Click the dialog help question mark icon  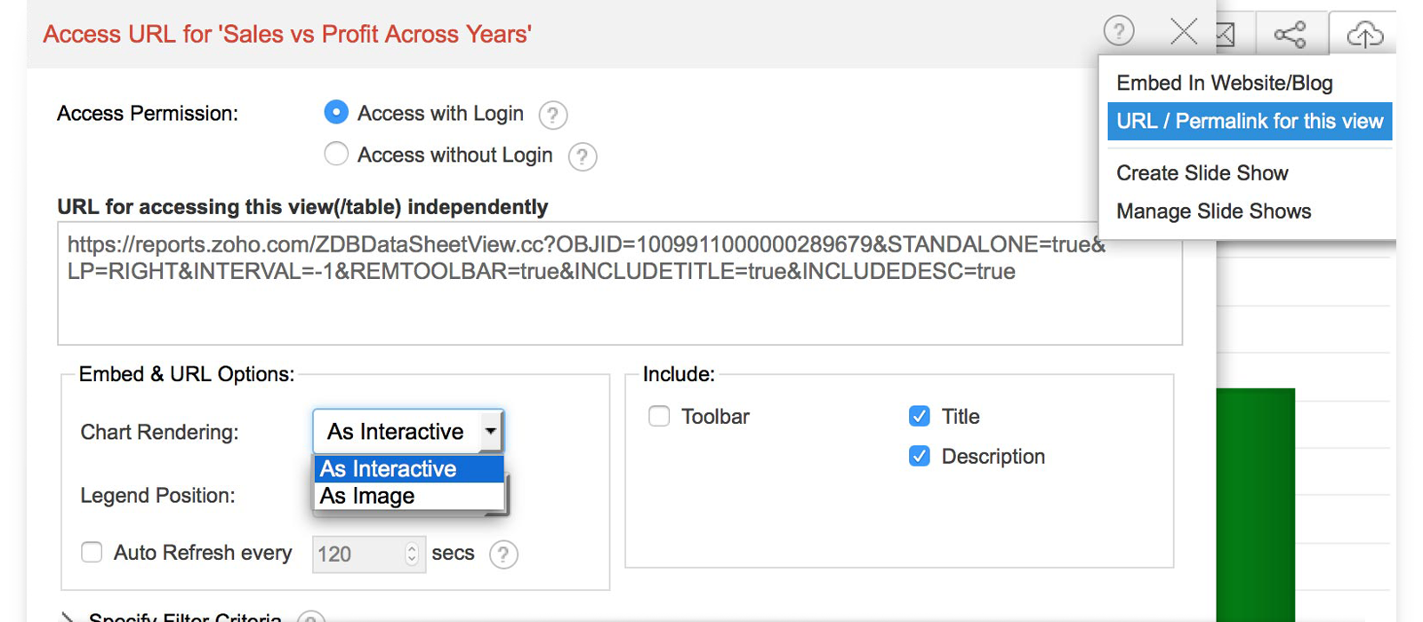(1119, 32)
